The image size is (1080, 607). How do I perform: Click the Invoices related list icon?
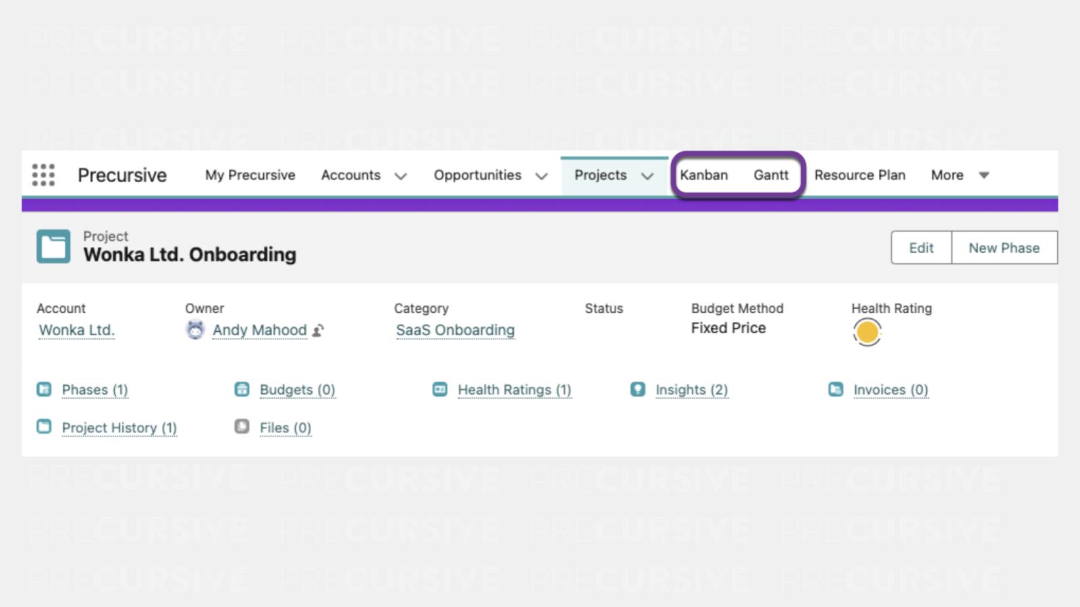coord(836,389)
